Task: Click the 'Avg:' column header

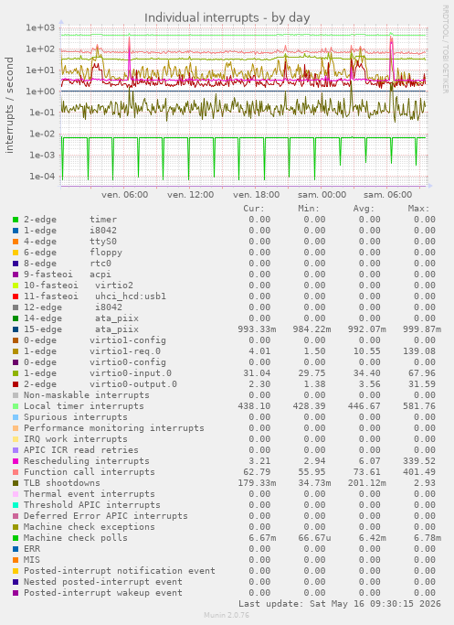Action: (364, 209)
